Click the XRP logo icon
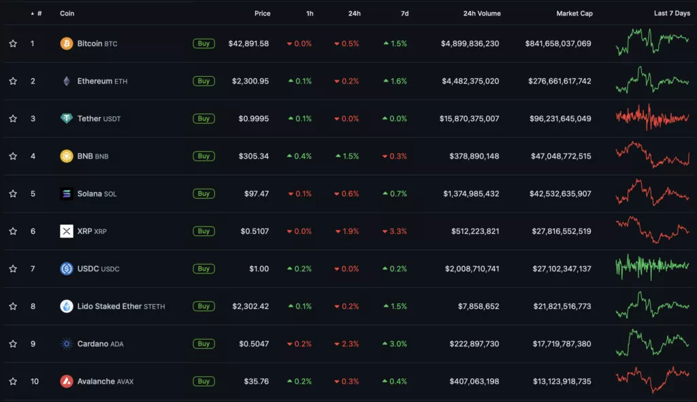Image resolution: width=697 pixels, height=402 pixels. [x=67, y=231]
